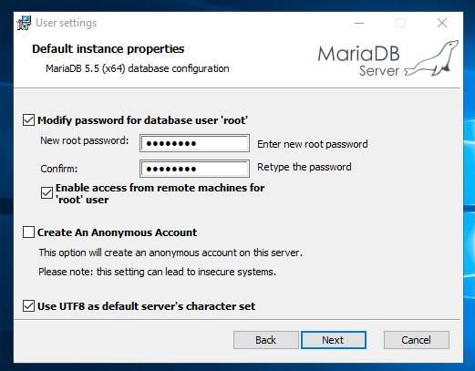Click the Default instance properties heading

coord(108,49)
